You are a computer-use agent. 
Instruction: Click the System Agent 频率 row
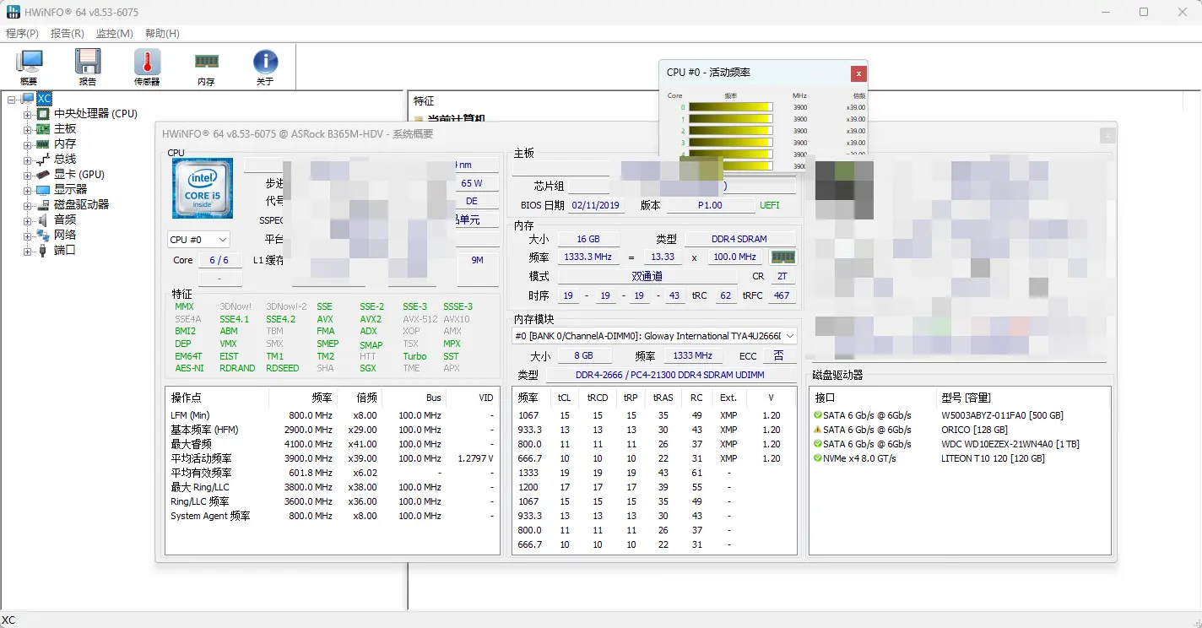[x=333, y=516]
